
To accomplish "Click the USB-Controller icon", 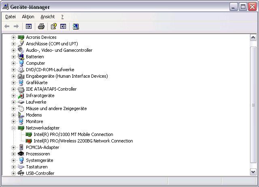I will pos(21,173).
